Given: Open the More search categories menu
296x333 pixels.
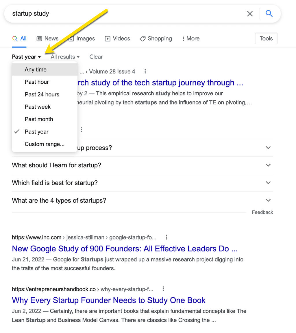Looking at the screenshot, I should [x=190, y=39].
